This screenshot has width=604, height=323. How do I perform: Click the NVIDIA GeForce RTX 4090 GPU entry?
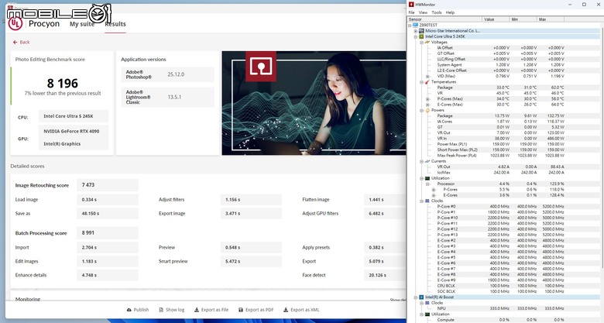pos(71,131)
